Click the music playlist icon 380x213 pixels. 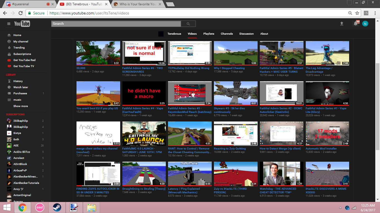[9, 100]
